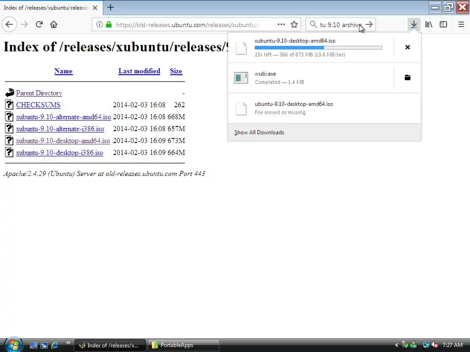The image size is (470, 352).
Task: Click the Parent Directory folder icon
Action: coord(10,93)
